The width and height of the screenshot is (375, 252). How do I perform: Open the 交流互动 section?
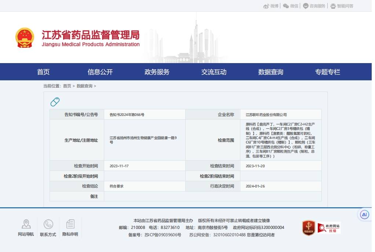[214, 72]
